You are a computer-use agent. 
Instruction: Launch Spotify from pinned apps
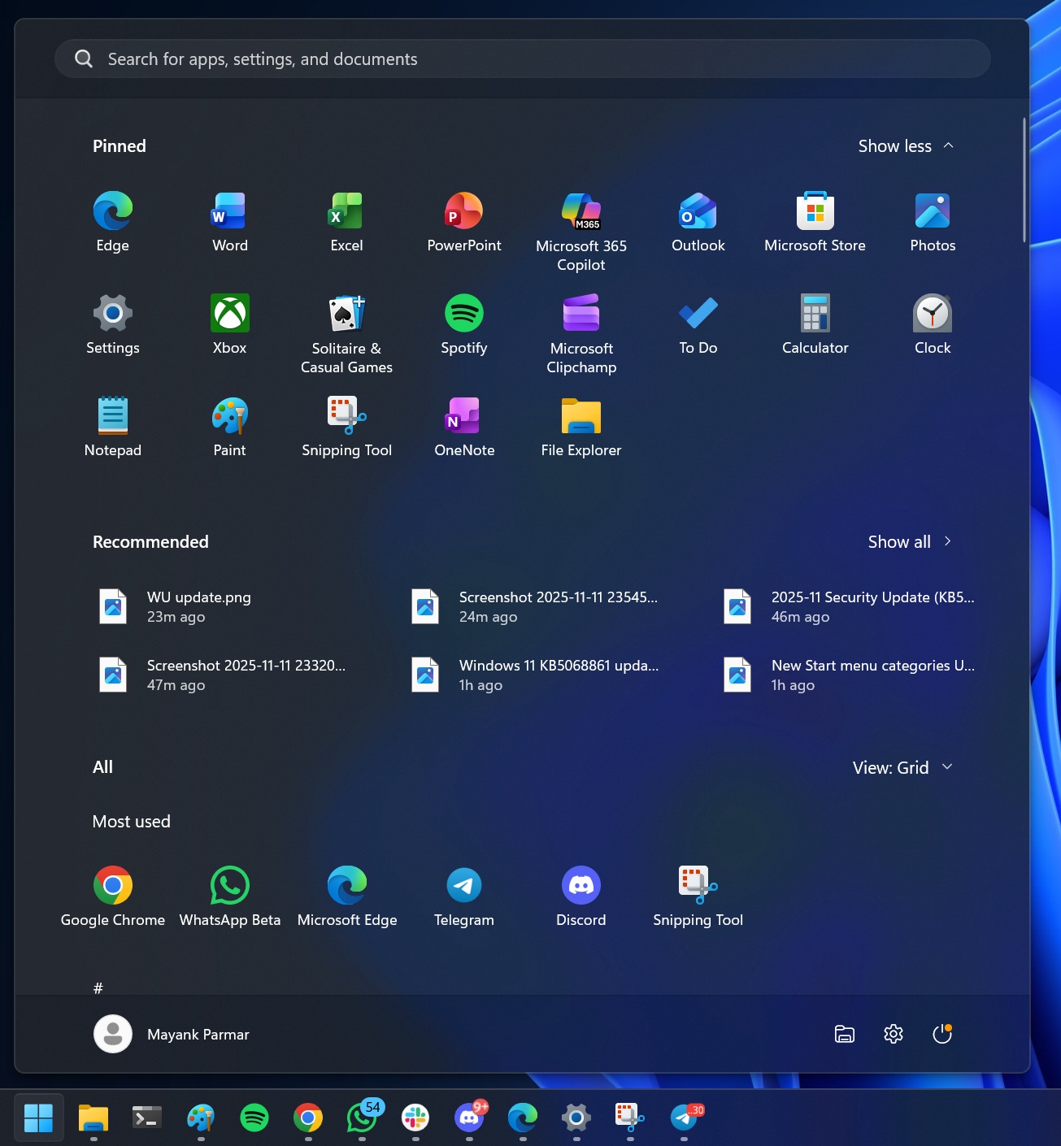coord(463,323)
